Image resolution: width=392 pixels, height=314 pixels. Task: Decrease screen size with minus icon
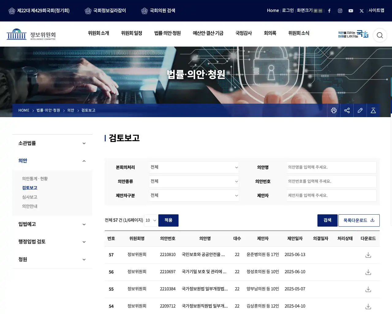(320, 11)
